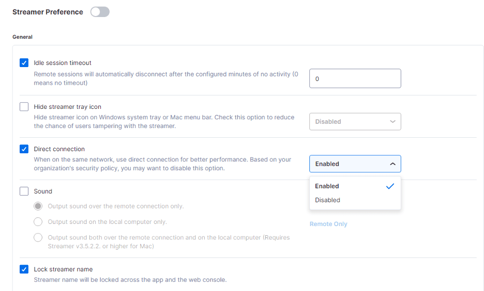The height and width of the screenshot is (291, 484).
Task: Click the Direct connection label text
Action: (59, 149)
